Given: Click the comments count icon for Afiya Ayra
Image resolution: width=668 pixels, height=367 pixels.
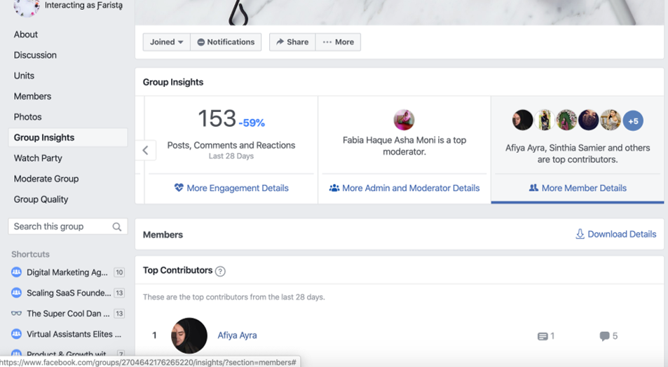Looking at the screenshot, I should pos(604,336).
